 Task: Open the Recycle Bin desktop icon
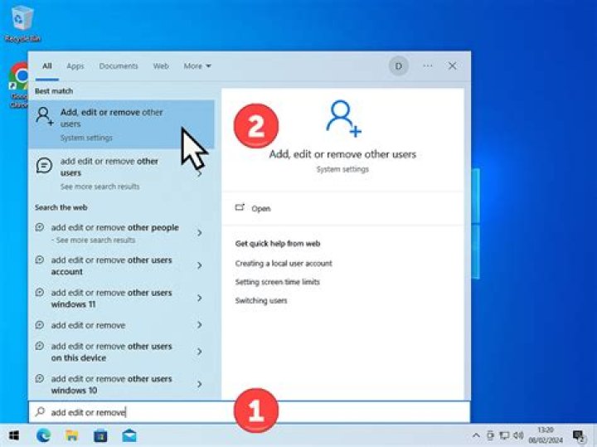(22, 23)
